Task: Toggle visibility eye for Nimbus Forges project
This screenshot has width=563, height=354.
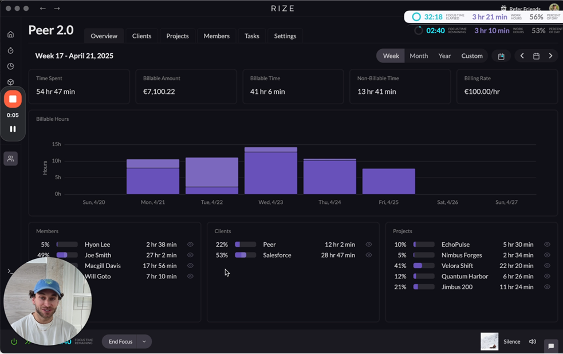Action: click(547, 255)
